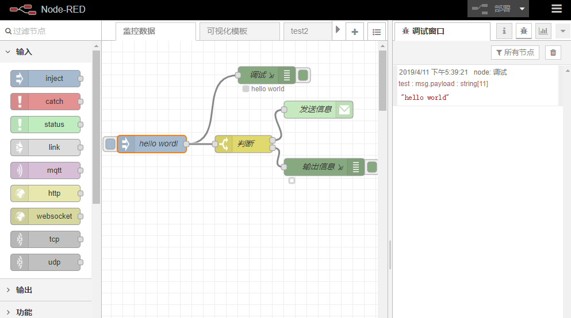Open the debug bug icon tab
Screen dimensions: 571x318
click(x=524, y=31)
